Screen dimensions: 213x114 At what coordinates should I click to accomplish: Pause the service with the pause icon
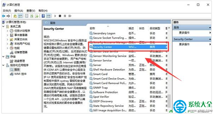[65, 16]
